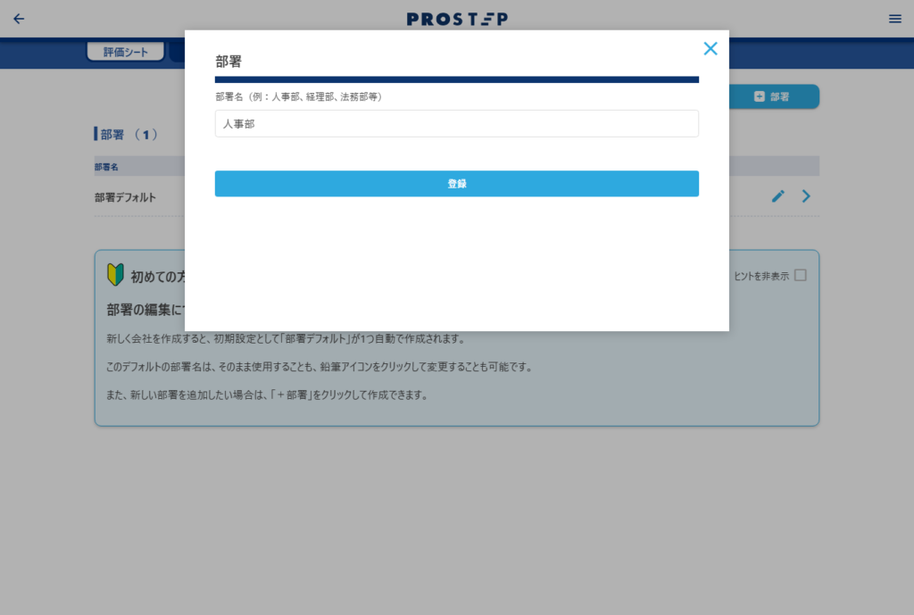Click the green-yellow beginner mark icon
The height and width of the screenshot is (615, 914).
click(115, 276)
